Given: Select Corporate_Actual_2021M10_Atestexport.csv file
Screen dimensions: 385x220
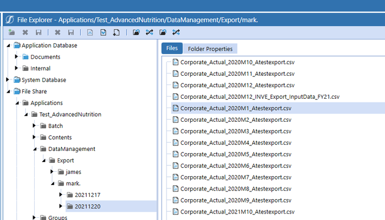Looking at the screenshot, I should [238, 212].
